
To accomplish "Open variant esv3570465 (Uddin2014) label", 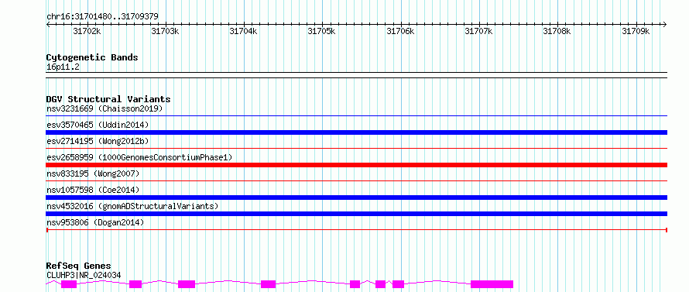I will coord(98,125).
